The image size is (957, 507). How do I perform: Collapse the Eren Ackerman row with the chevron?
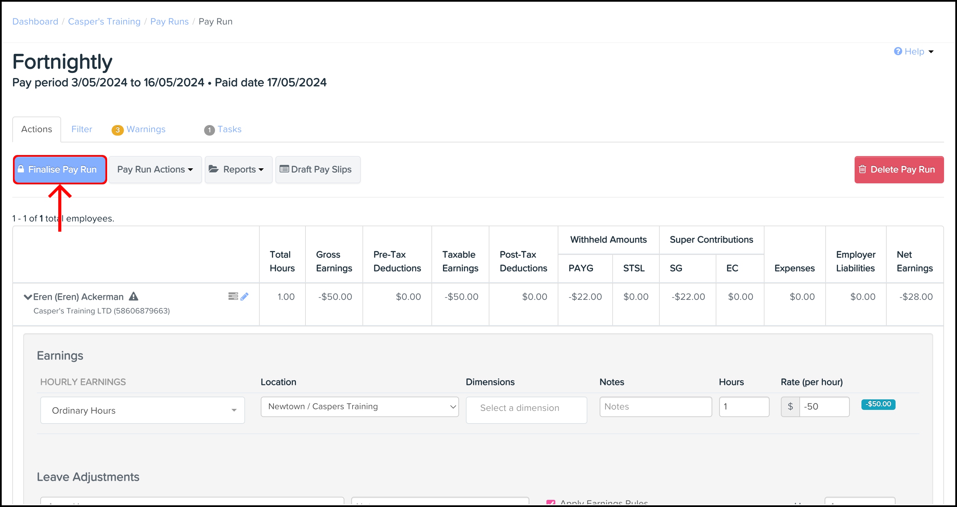(x=28, y=297)
